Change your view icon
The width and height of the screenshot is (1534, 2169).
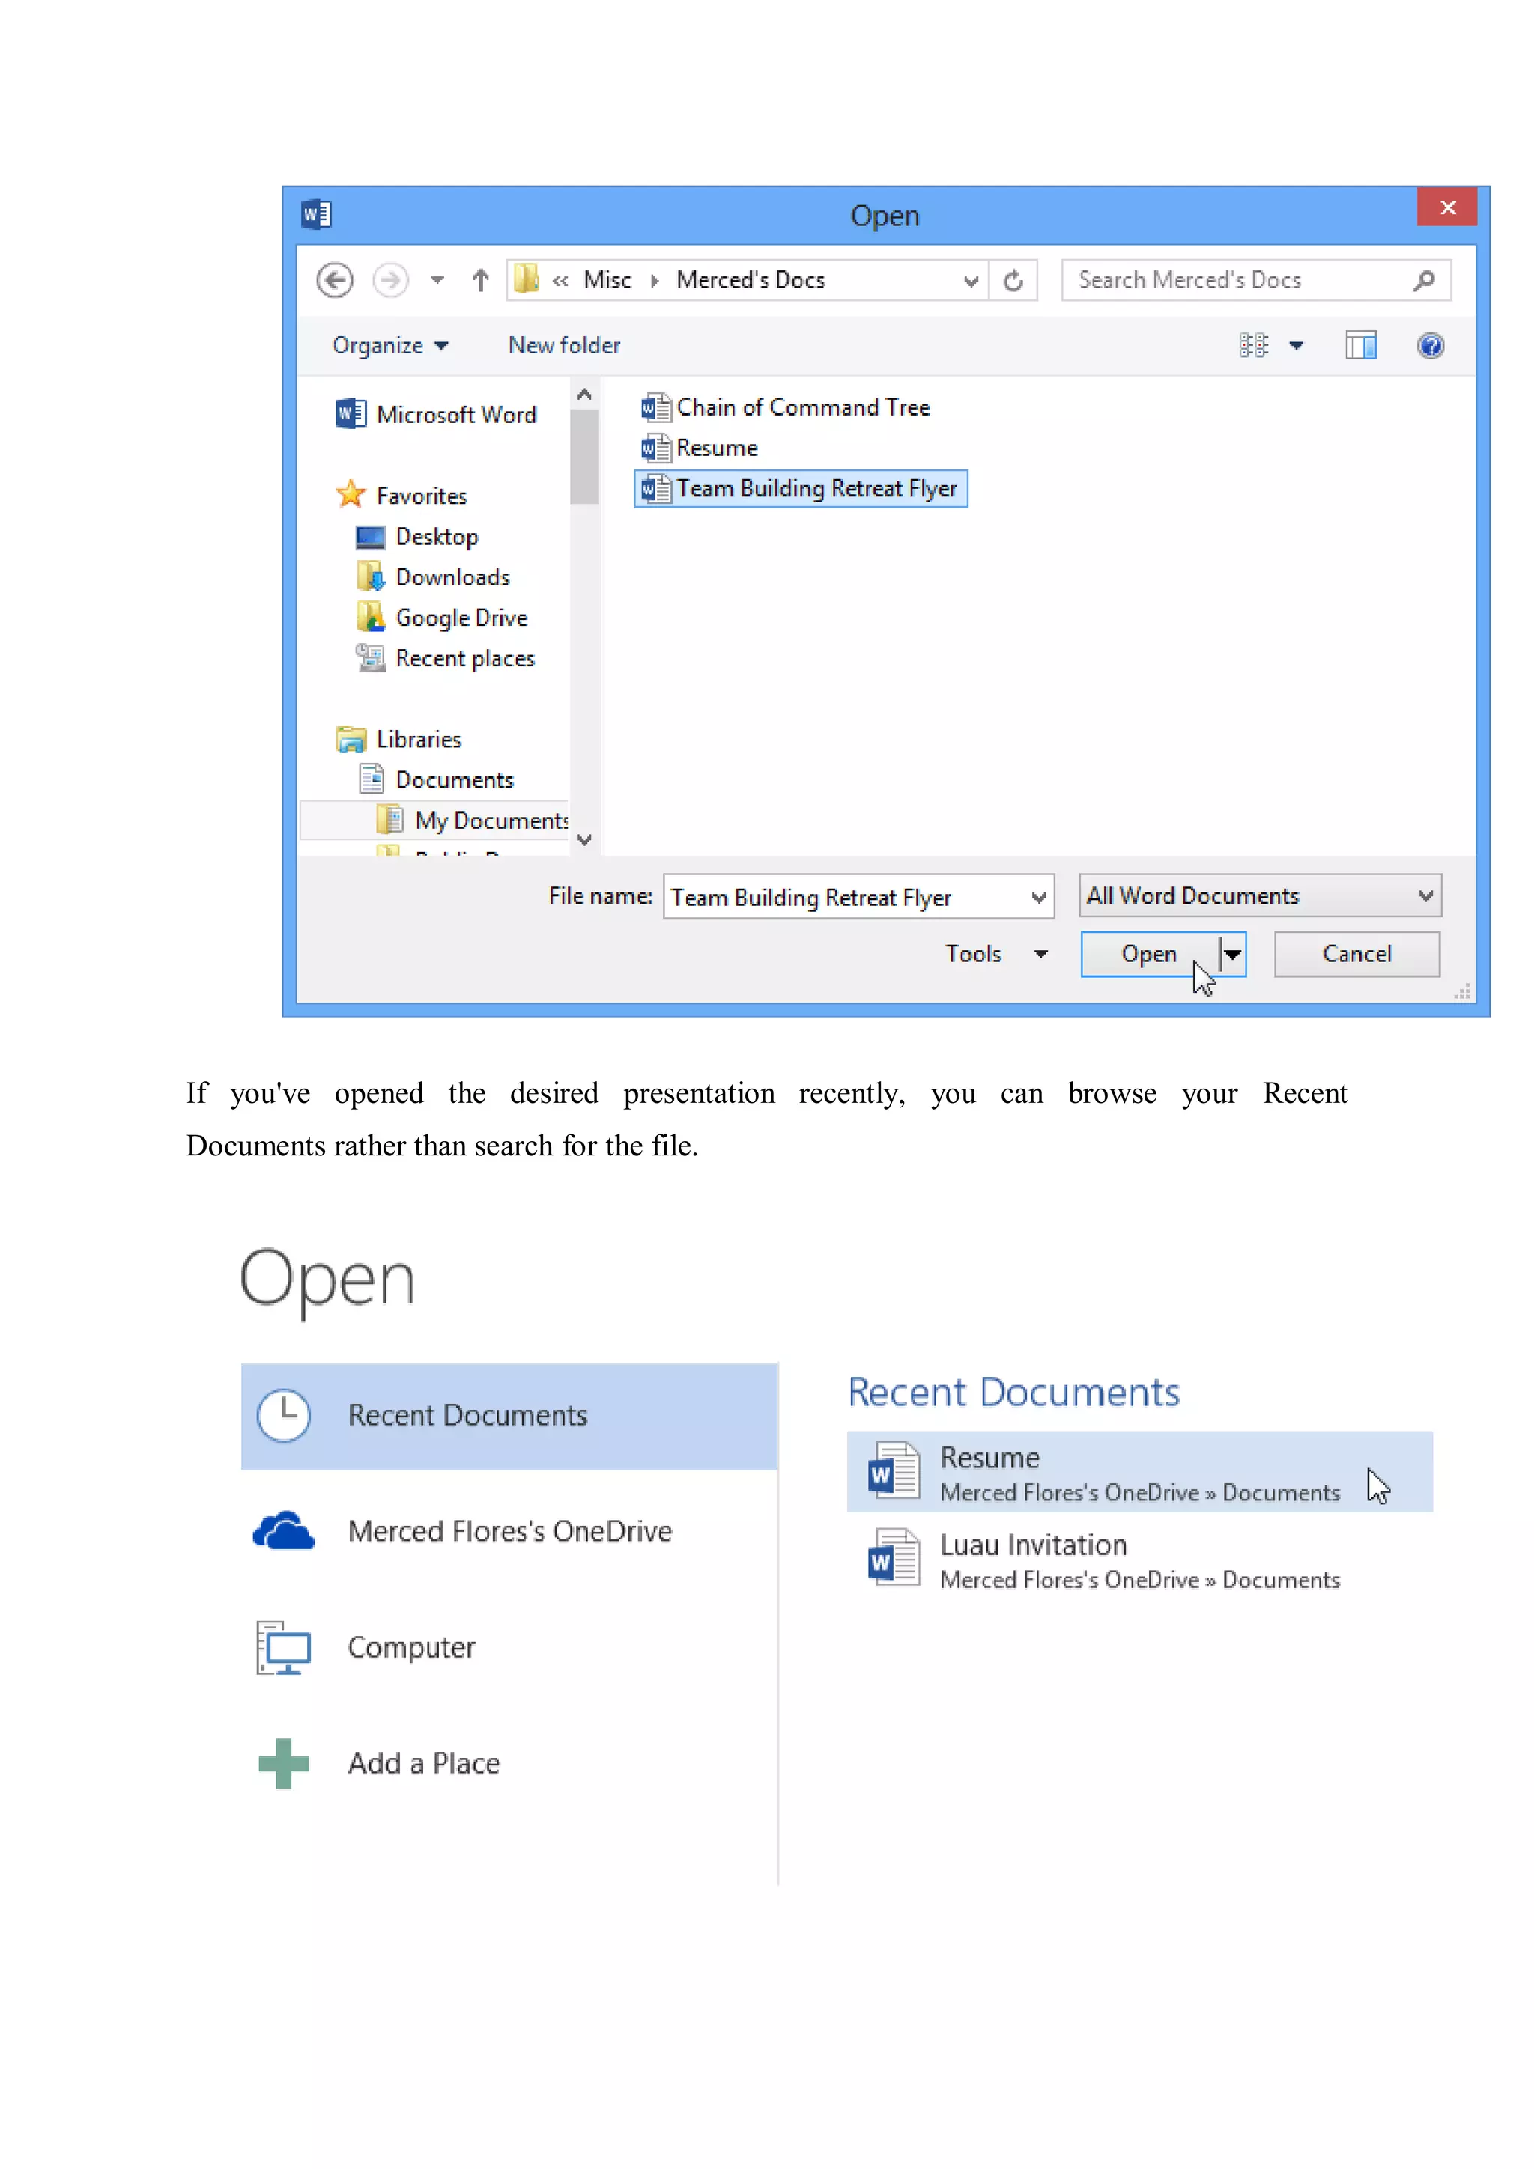click(1253, 346)
